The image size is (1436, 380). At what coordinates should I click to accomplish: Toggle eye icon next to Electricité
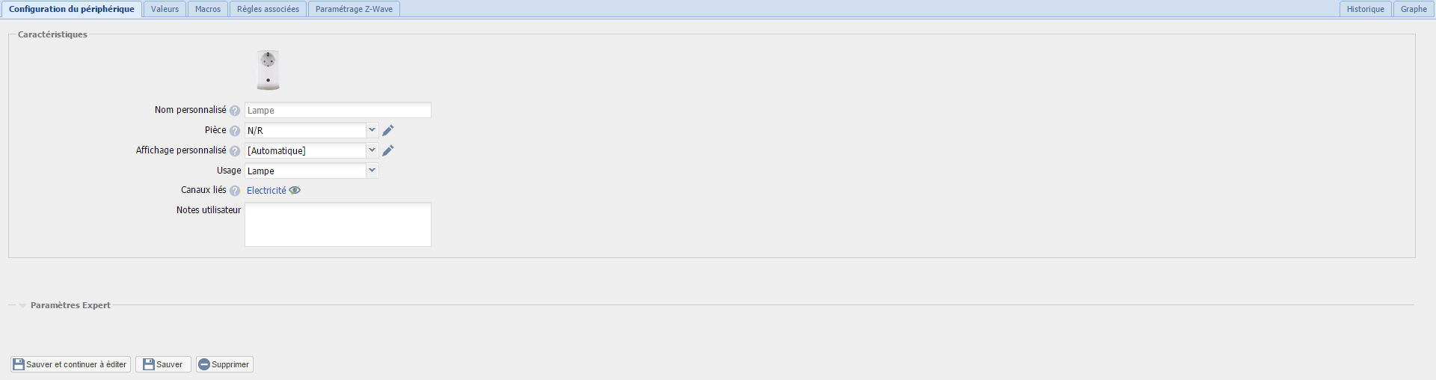tap(295, 190)
